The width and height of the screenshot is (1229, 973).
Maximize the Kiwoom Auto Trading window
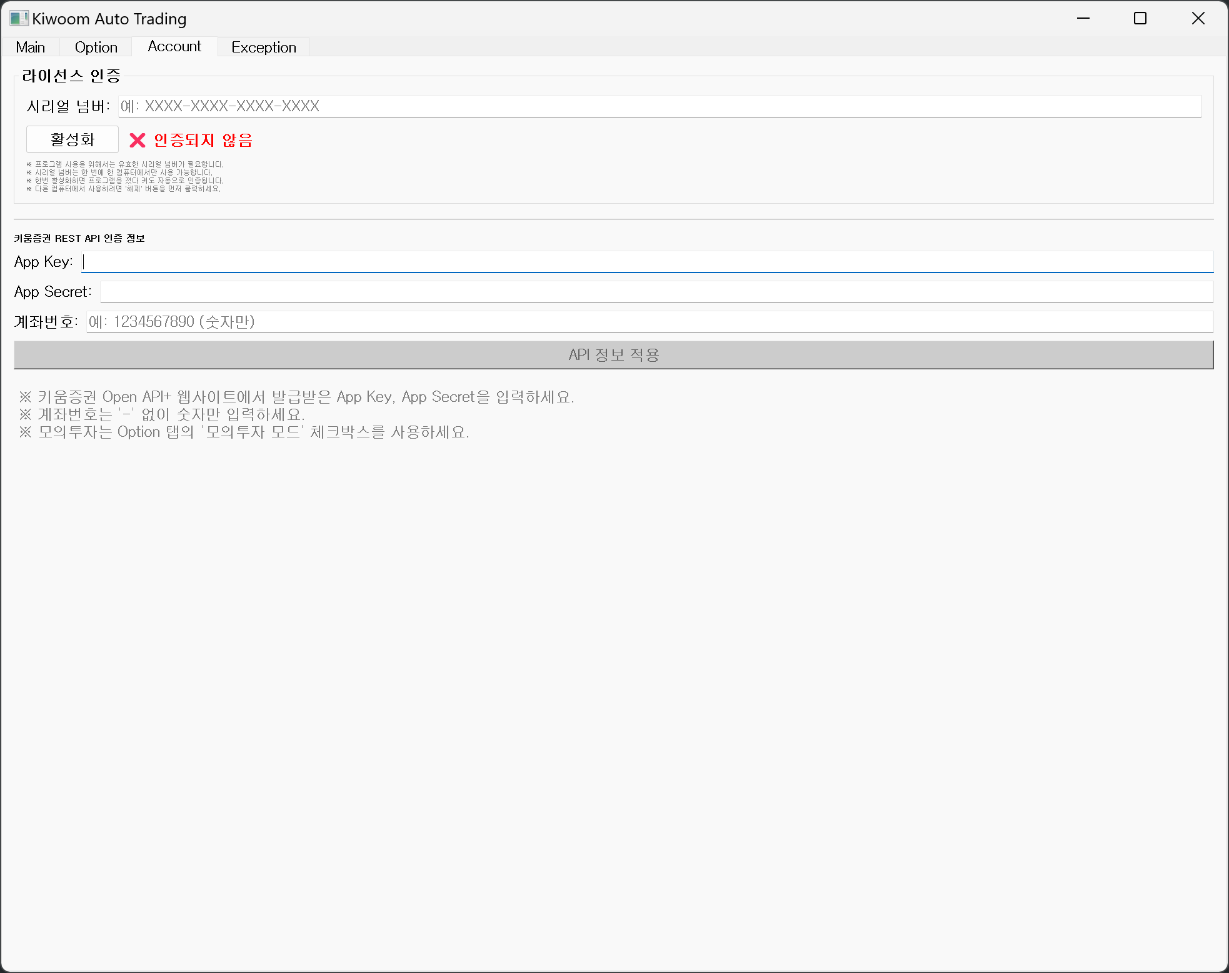(x=1140, y=18)
